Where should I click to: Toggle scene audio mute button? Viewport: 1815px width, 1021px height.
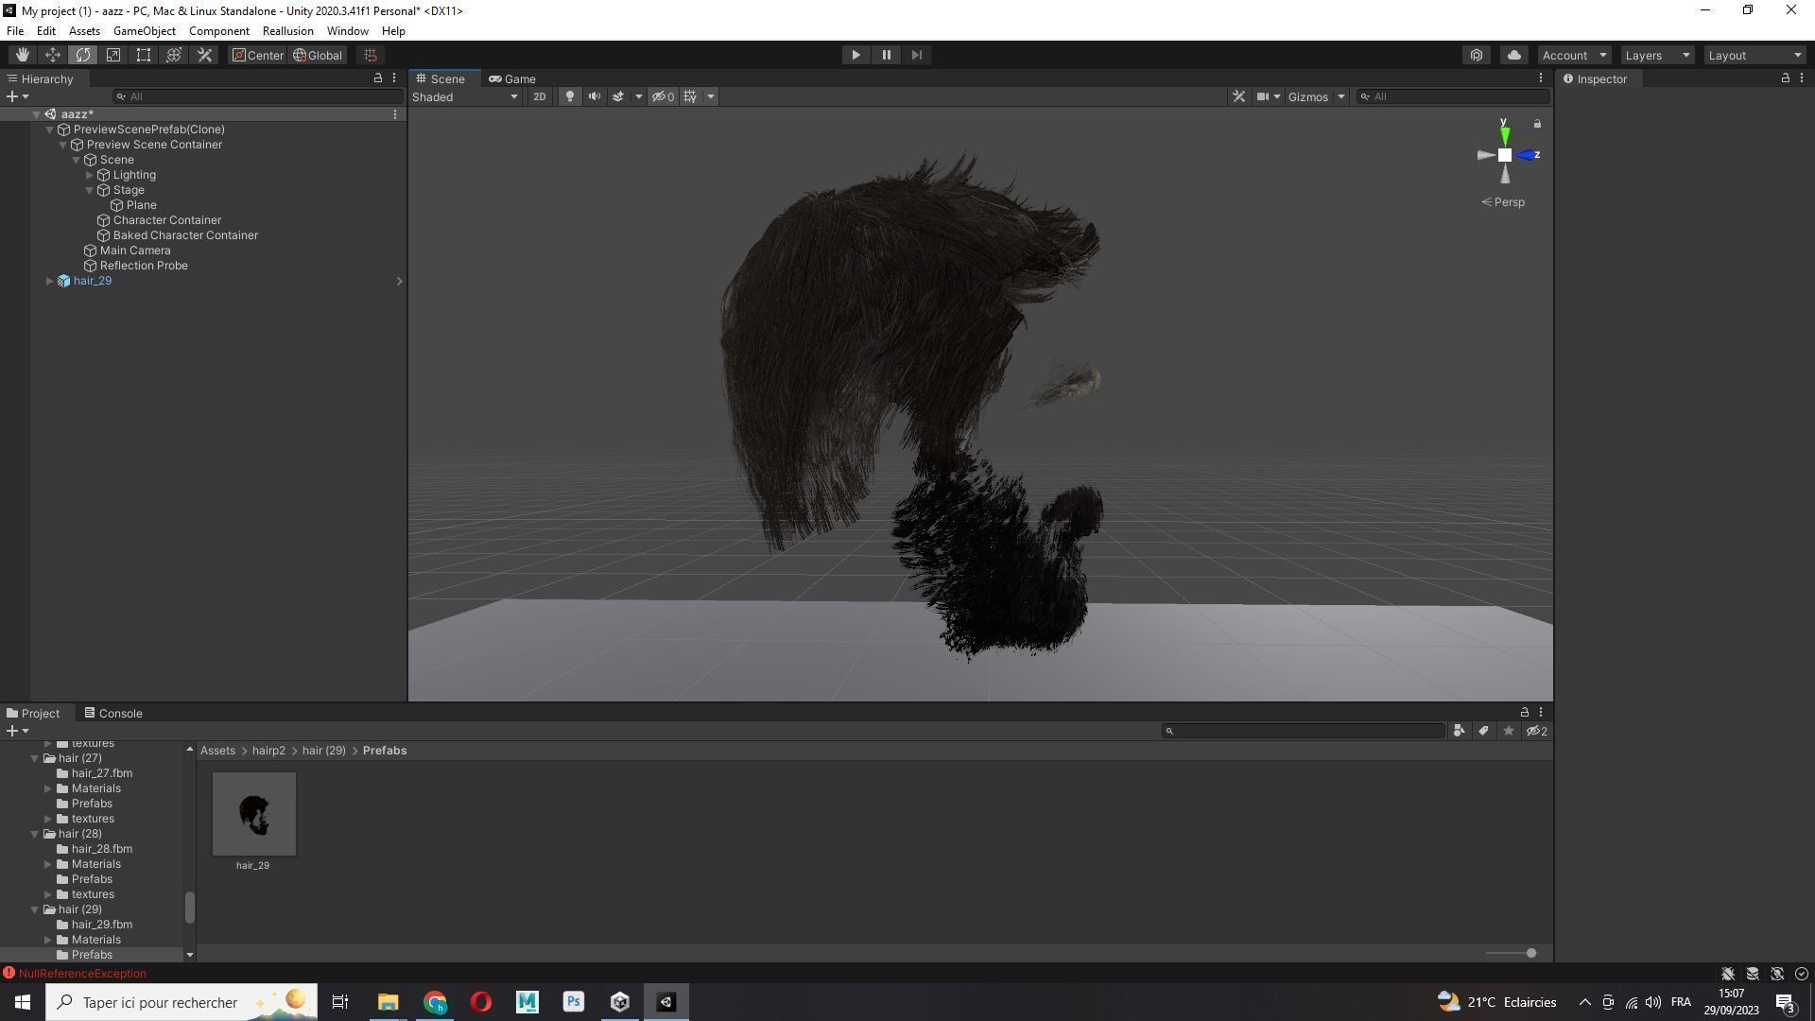coord(594,96)
